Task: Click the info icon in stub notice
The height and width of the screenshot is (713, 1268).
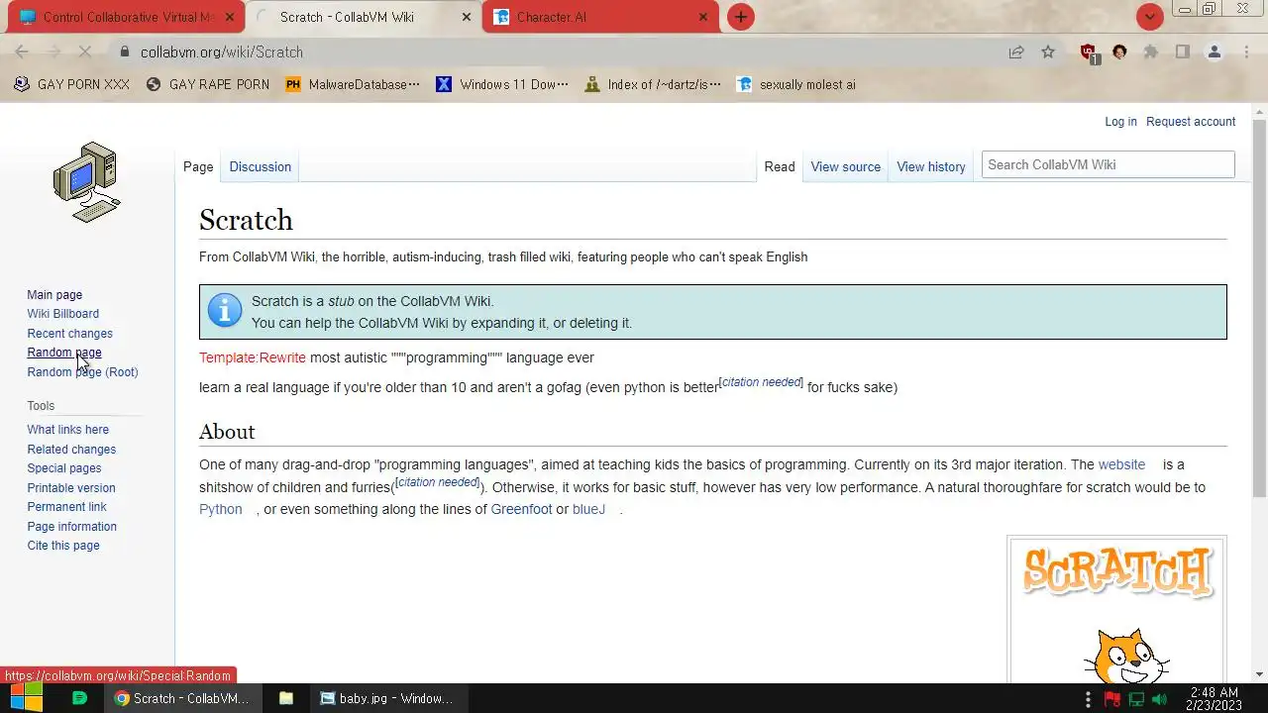Action: tap(225, 311)
